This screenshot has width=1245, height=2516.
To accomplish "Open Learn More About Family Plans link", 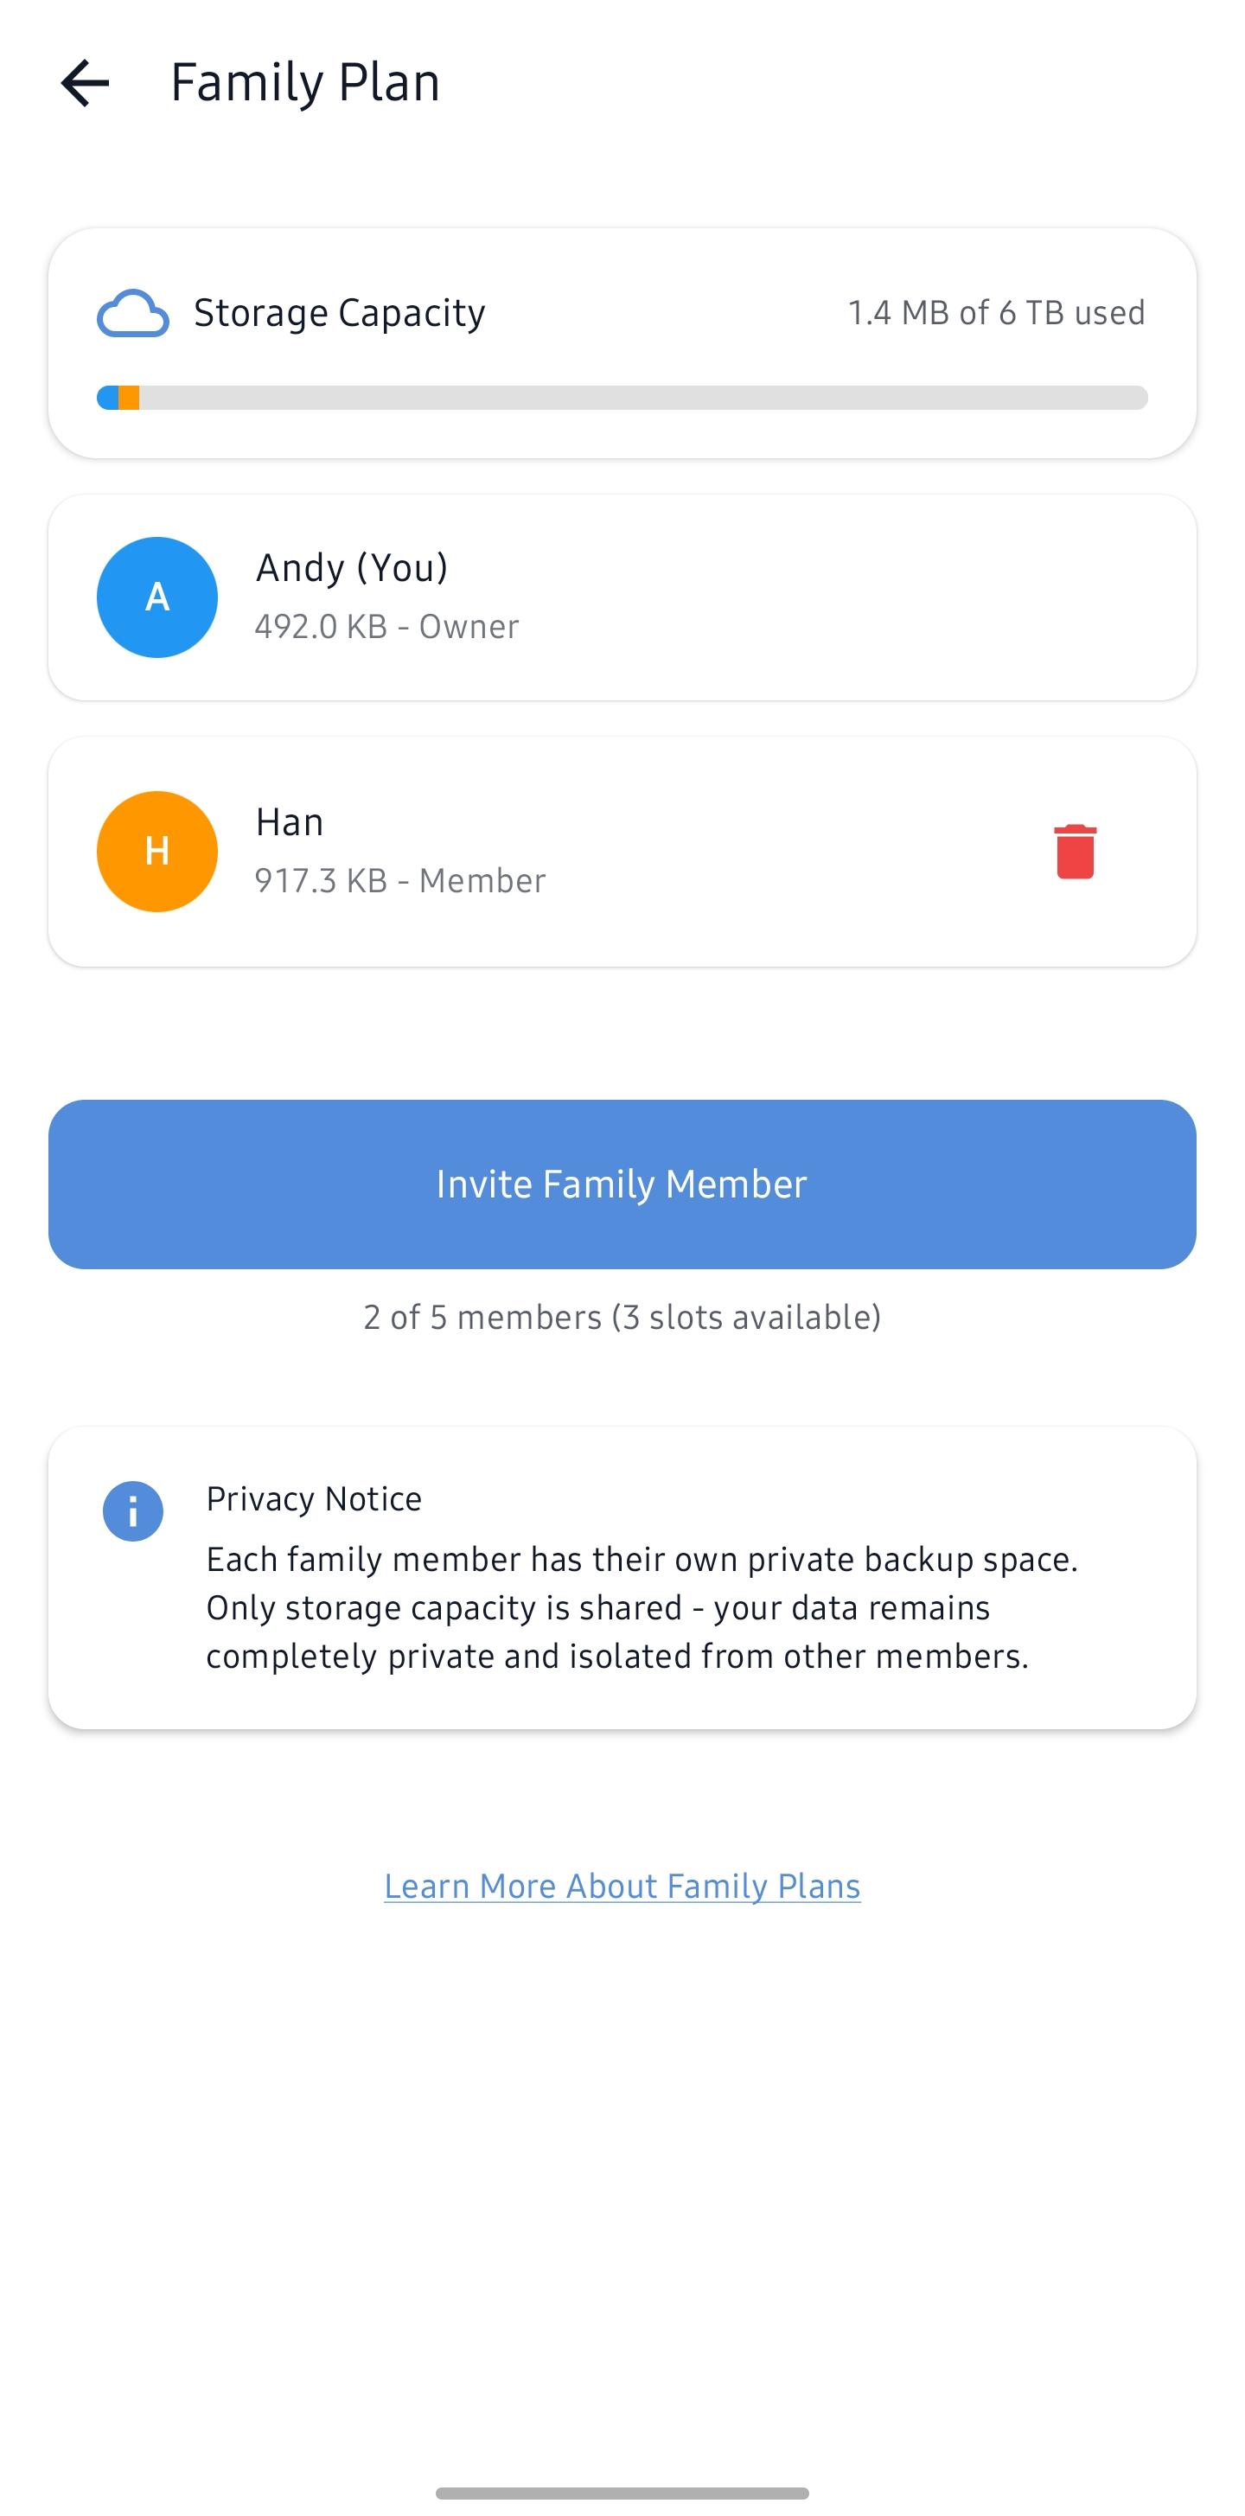I will pyautogui.click(x=622, y=1885).
